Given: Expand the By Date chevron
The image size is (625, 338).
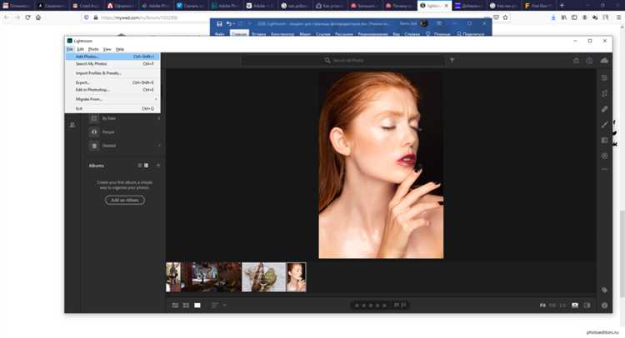Looking at the screenshot, I should point(158,118).
